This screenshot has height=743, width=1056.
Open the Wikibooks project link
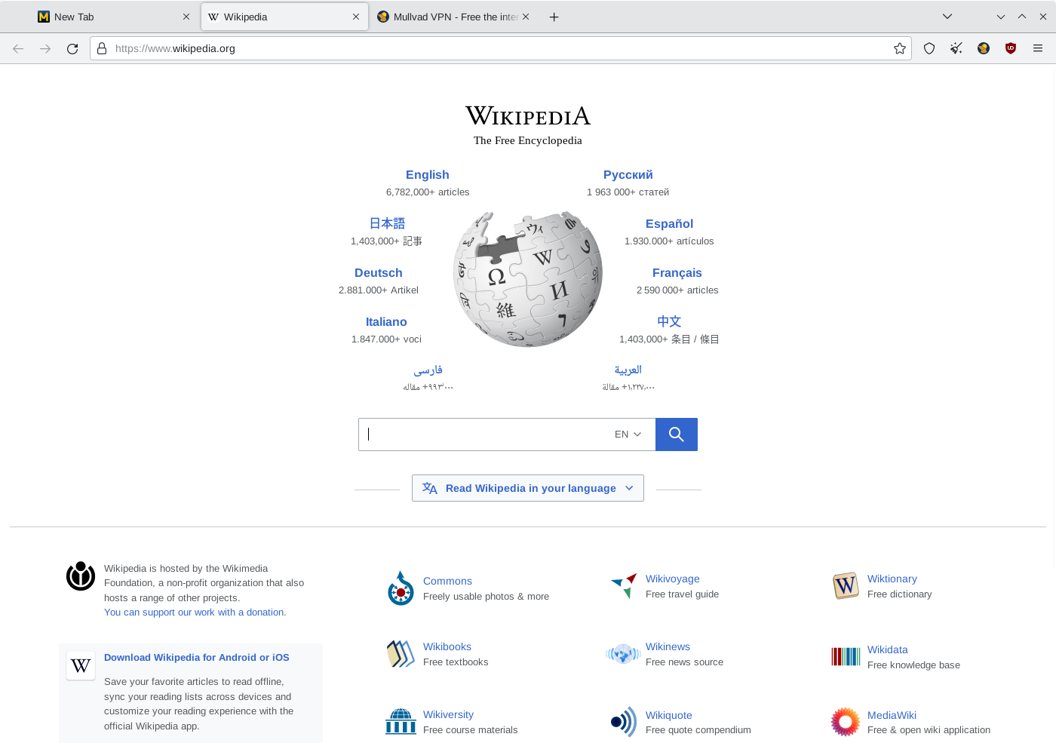[x=447, y=647]
